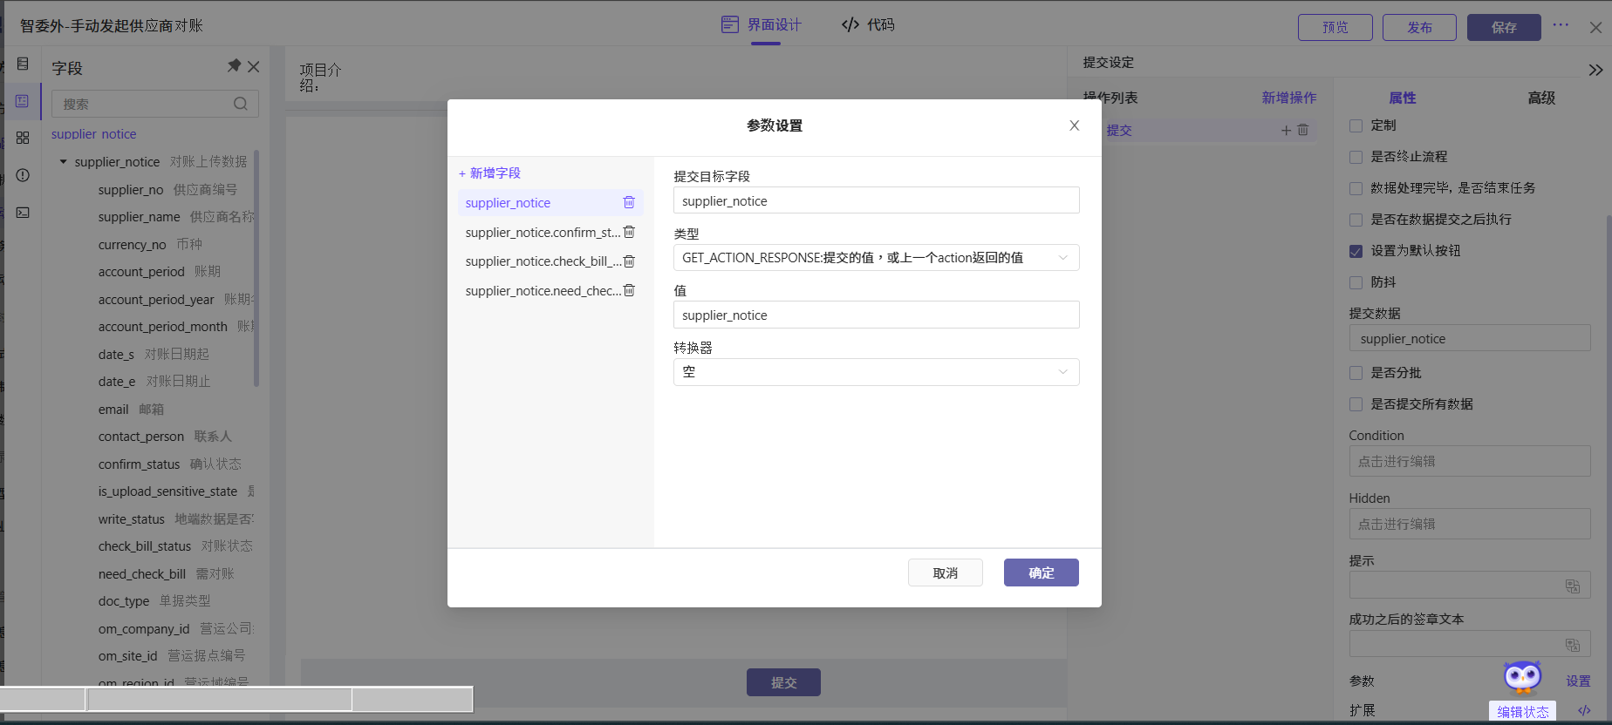
Task: Click the more options ellipsis in top bar
Action: coord(1561,25)
